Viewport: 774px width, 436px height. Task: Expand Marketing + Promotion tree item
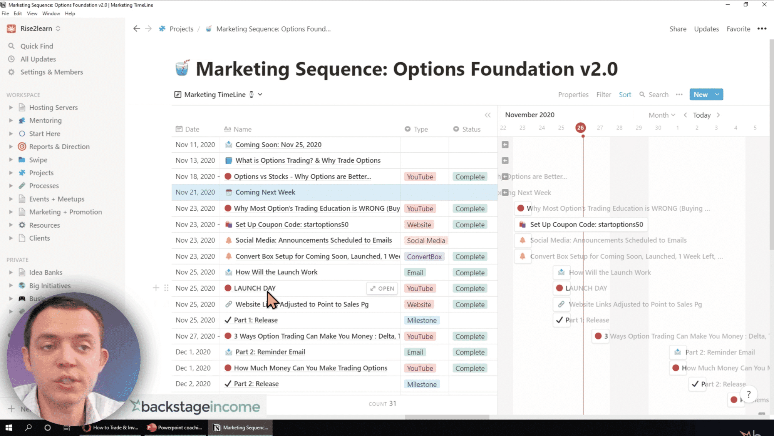[x=11, y=212]
